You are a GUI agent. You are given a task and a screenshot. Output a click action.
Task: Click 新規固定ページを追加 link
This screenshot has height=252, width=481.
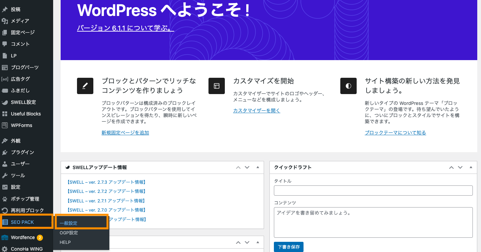point(125,133)
